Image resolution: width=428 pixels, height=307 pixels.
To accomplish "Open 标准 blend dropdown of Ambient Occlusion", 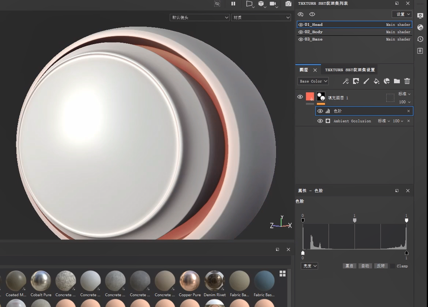I will pos(384,121).
